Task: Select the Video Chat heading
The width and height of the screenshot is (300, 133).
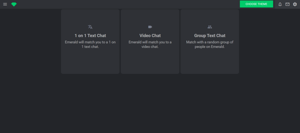Action: tap(150, 36)
